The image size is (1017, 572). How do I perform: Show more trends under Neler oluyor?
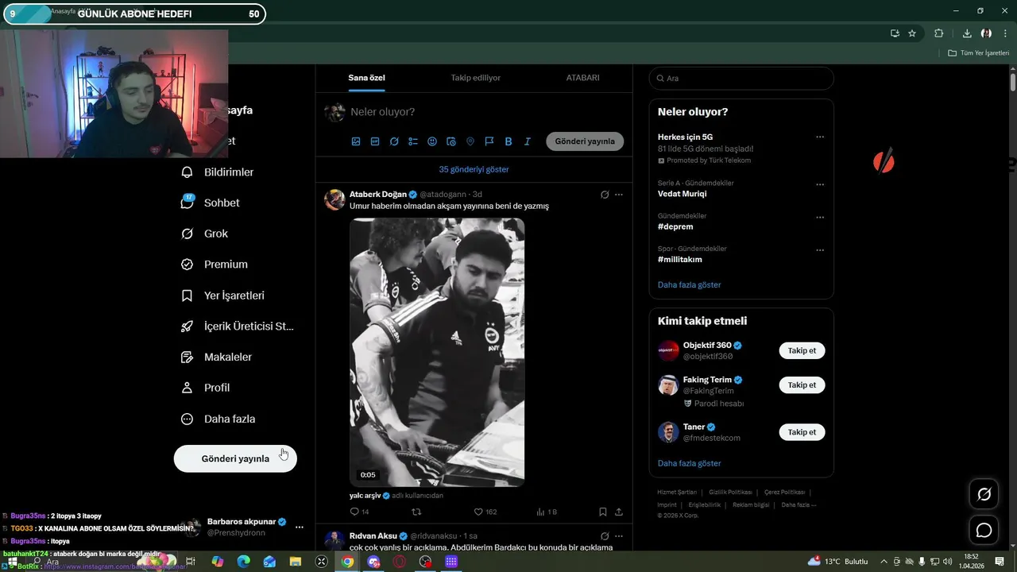pos(689,284)
